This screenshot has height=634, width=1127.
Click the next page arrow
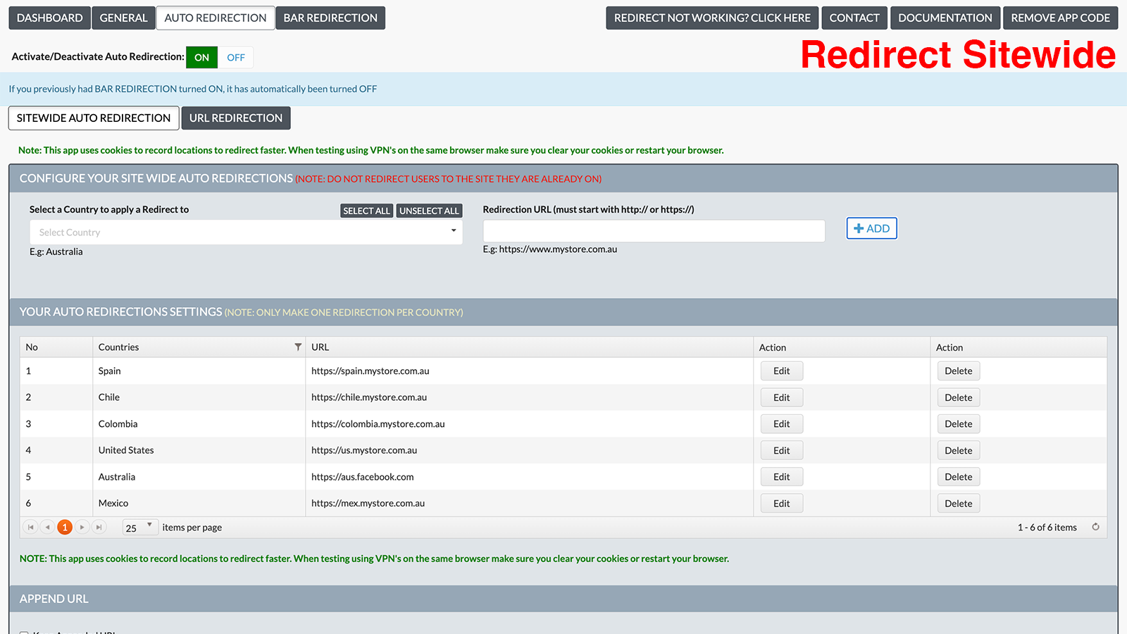tap(82, 526)
